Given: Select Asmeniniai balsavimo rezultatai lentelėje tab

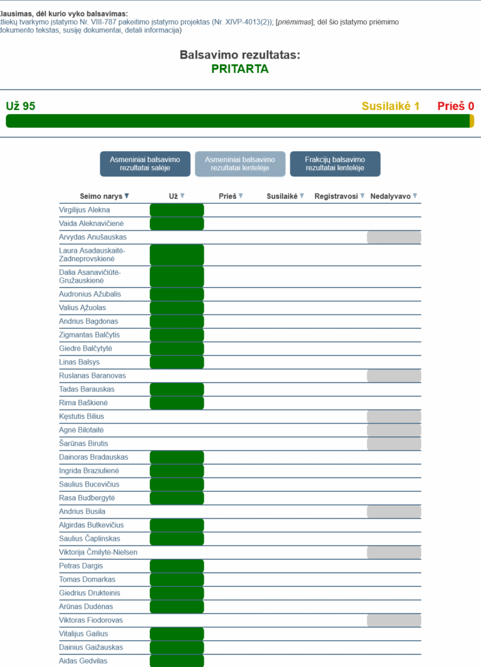Looking at the screenshot, I should click(240, 164).
